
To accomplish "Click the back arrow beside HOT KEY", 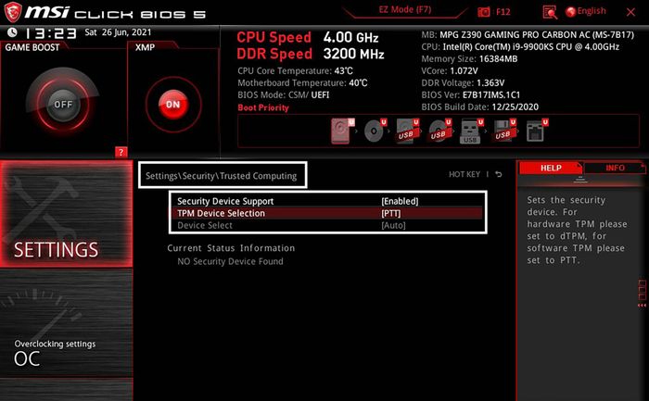I will tap(499, 174).
